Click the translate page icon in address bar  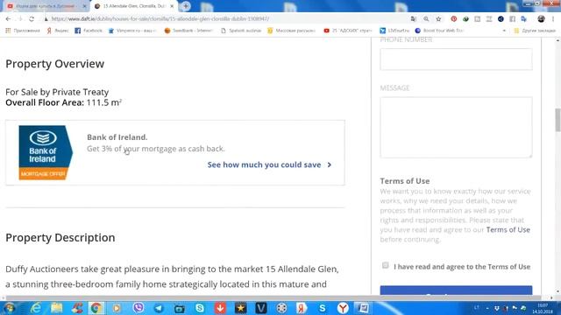click(414, 19)
